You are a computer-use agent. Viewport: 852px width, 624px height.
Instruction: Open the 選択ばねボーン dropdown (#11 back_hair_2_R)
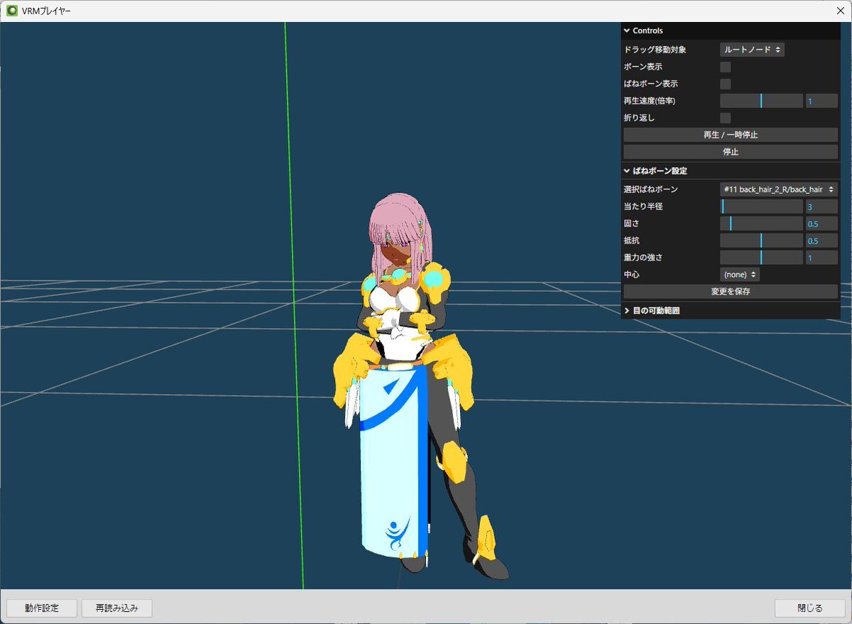(779, 190)
